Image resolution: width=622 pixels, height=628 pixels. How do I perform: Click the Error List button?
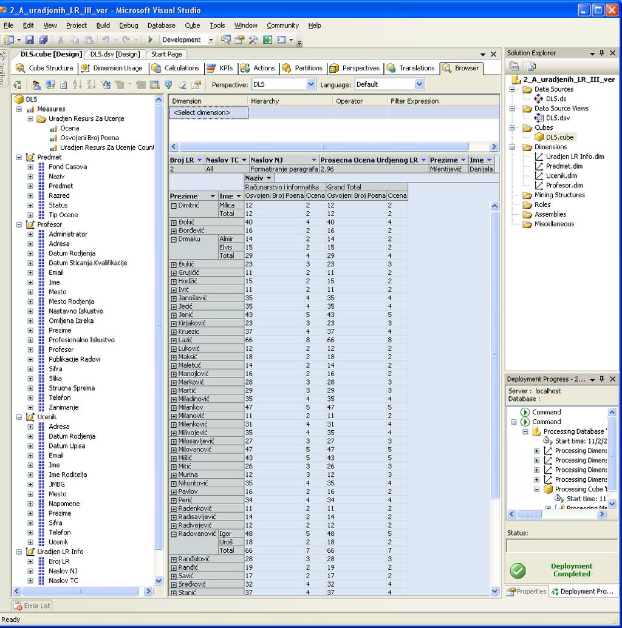pos(32,606)
